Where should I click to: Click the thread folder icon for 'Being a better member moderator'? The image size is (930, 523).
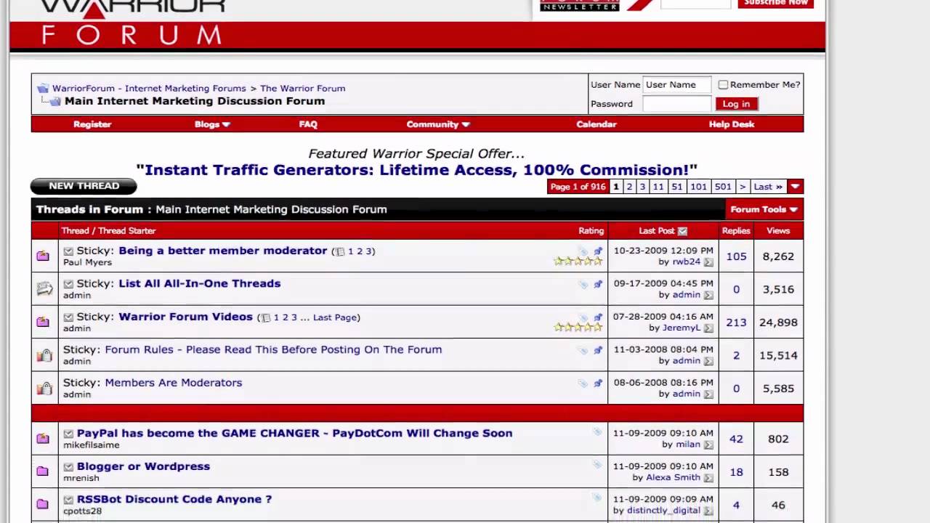pyautogui.click(x=43, y=256)
